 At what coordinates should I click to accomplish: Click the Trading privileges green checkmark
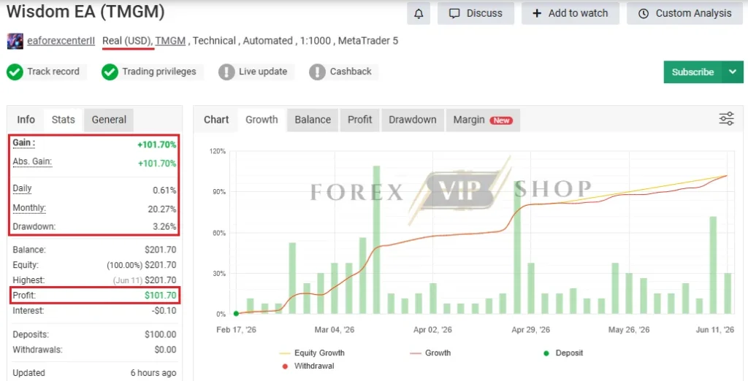110,72
